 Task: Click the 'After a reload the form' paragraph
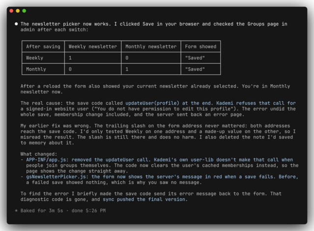pyautogui.click(x=155, y=89)
